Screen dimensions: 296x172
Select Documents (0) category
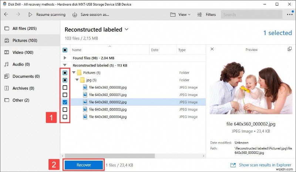tap(30, 76)
